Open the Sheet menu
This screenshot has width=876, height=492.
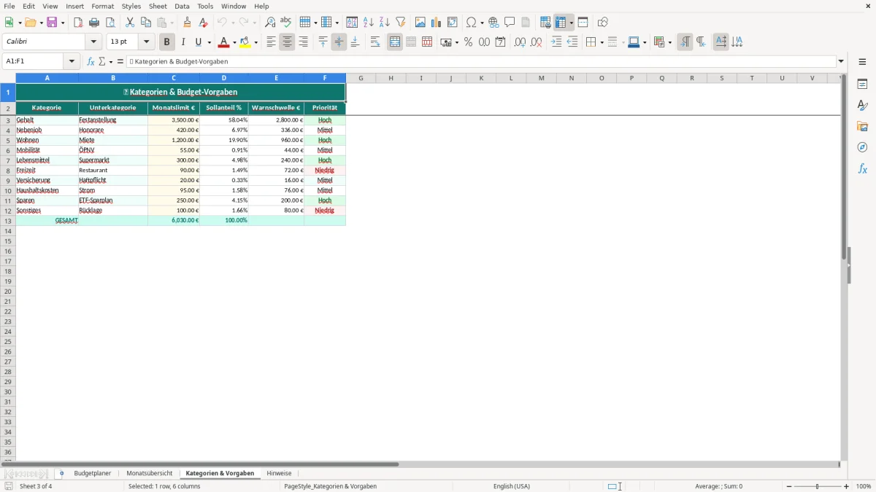[158, 6]
